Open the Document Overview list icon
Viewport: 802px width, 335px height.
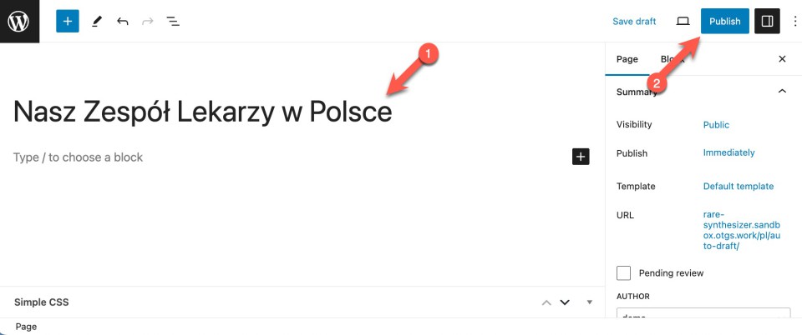click(173, 21)
